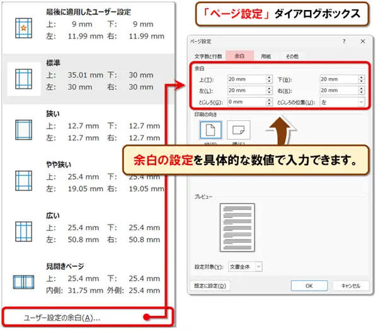Adjust 上(T) margin with its spinner arrows
Viewport: 378px width, 331px height.
pyautogui.click(x=269, y=79)
